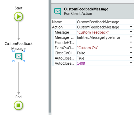
Task: Open the Action property dropdown
Action: pyautogui.click(x=131, y=27)
